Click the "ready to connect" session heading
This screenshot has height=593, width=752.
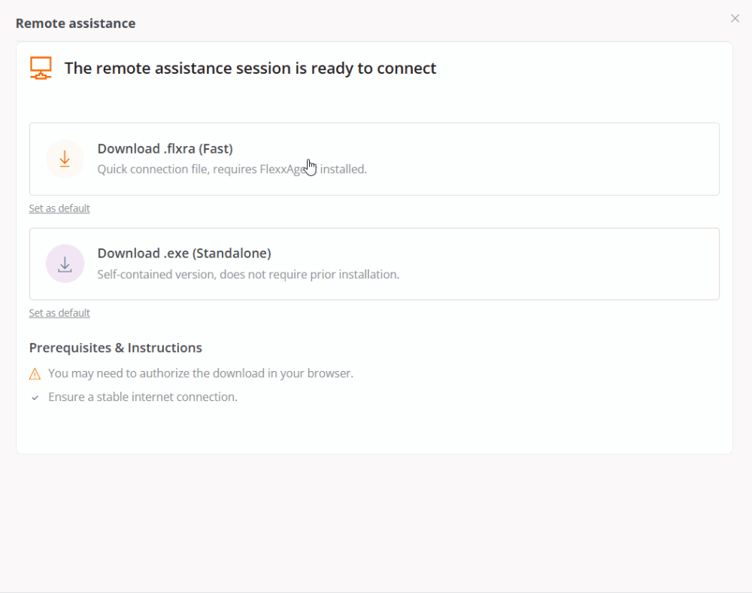(x=250, y=68)
